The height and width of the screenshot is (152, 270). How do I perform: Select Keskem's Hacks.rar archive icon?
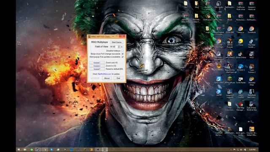251,6
